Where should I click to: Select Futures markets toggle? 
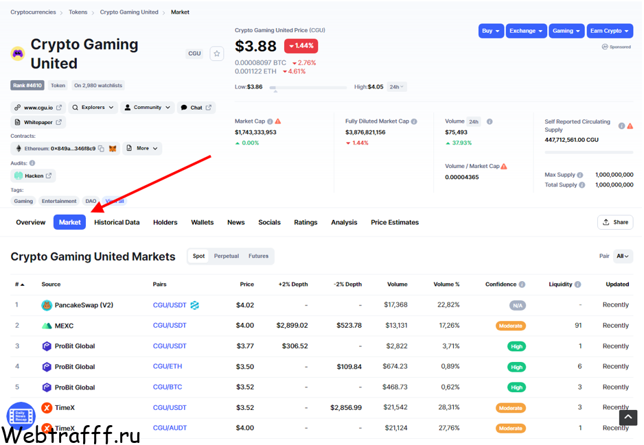258,256
